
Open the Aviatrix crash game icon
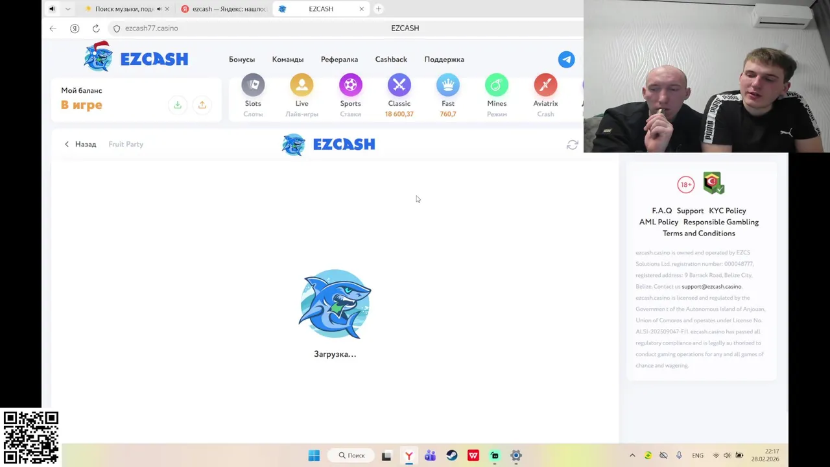click(545, 85)
